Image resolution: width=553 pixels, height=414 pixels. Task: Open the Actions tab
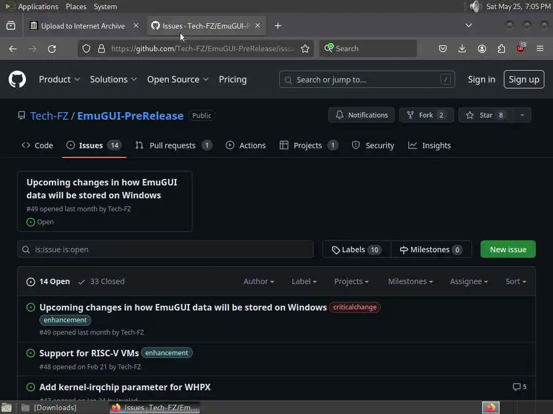click(x=246, y=146)
